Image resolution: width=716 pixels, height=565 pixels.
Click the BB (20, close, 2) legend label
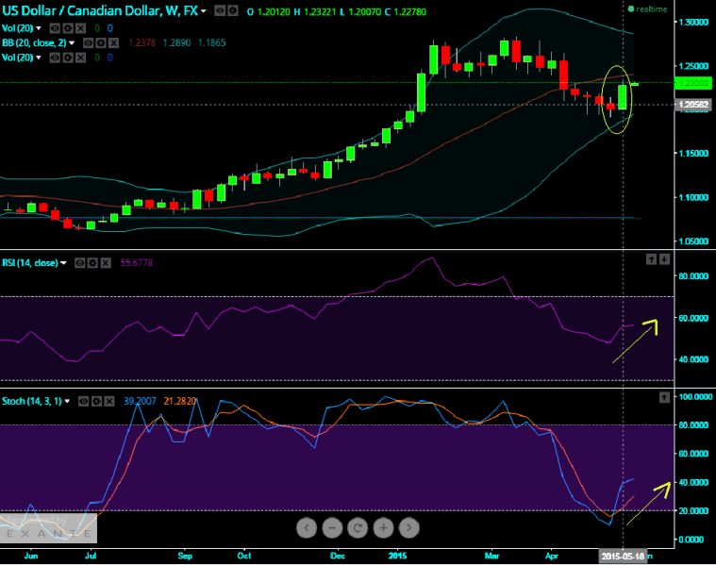[34, 43]
